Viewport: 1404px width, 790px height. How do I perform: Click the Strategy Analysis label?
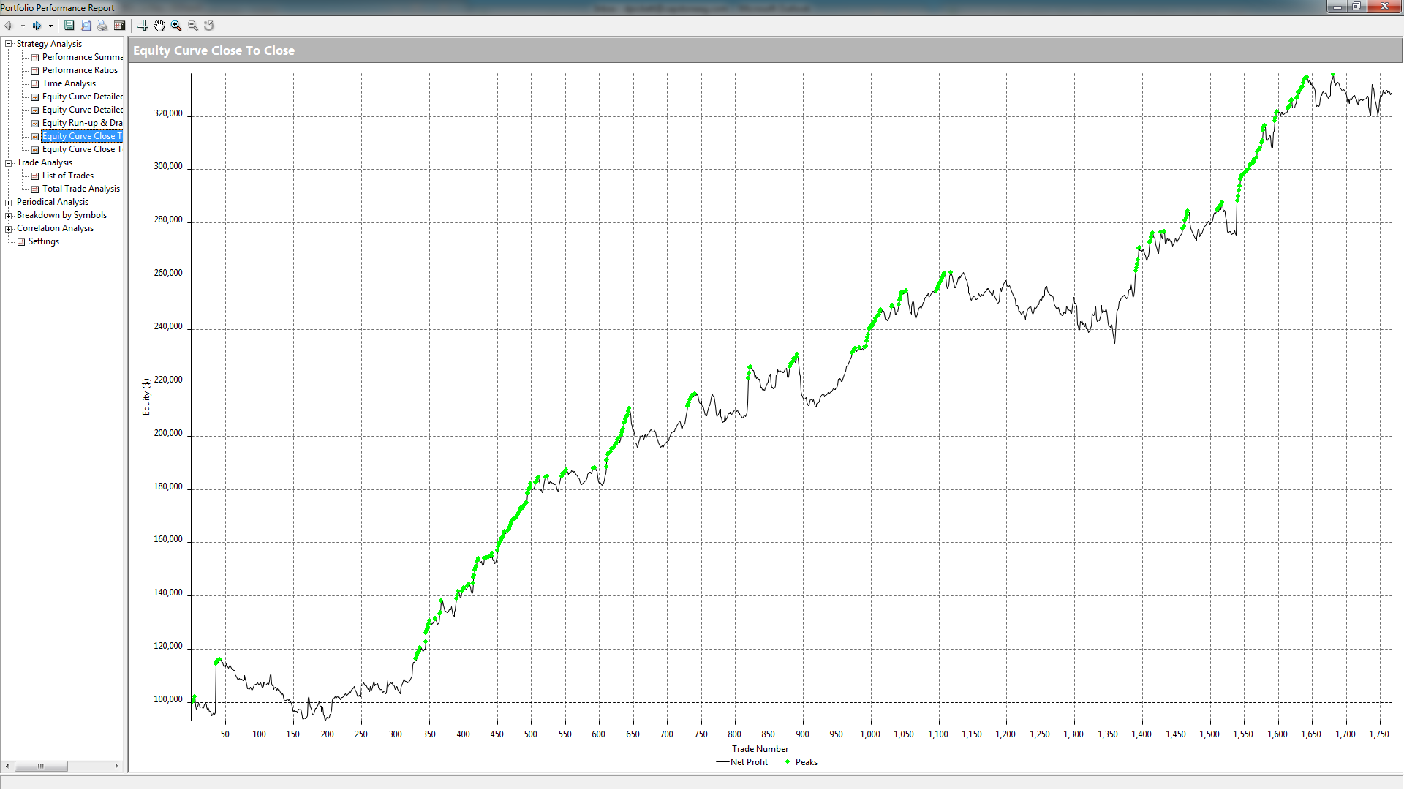49,44
